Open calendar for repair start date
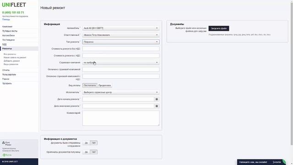This screenshot has width=293, height=165. click(157, 99)
